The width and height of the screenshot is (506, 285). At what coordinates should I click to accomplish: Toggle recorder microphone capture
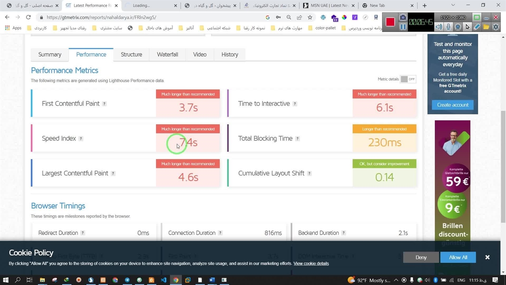click(448, 27)
